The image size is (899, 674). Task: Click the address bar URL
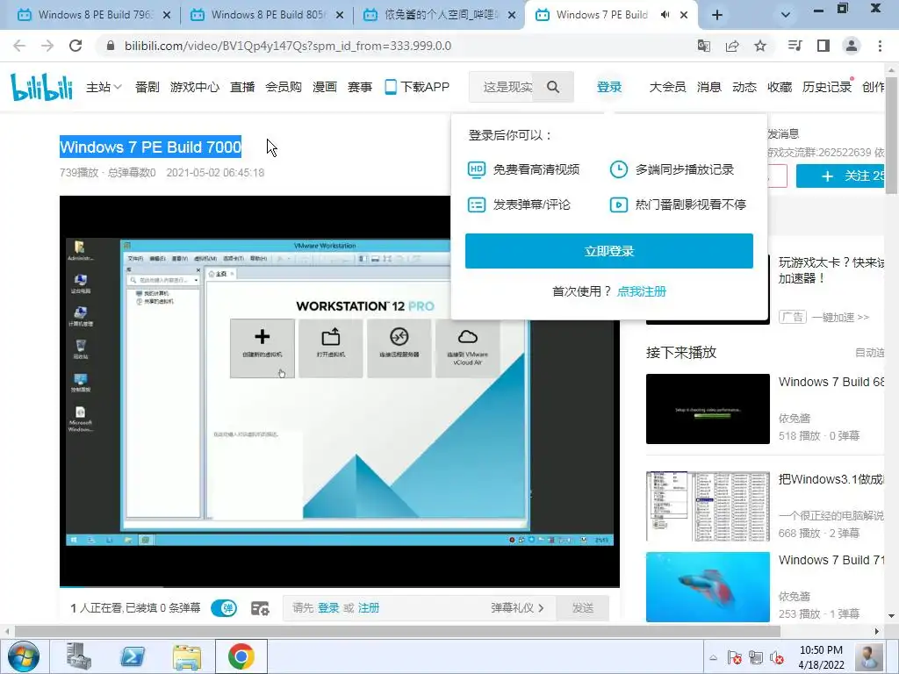pos(288,46)
